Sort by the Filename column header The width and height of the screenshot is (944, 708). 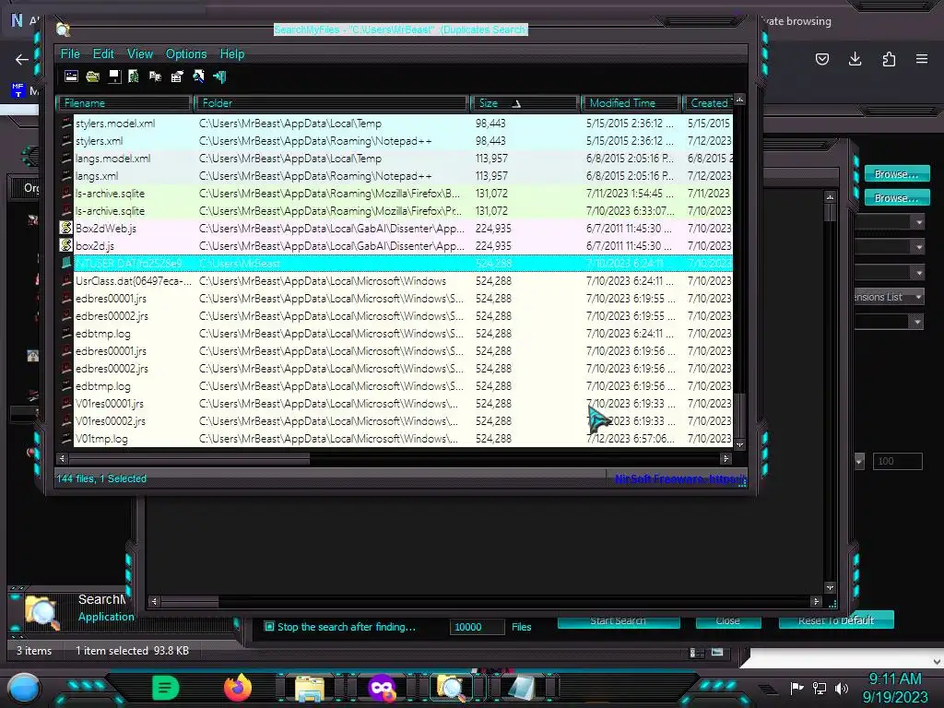124,103
